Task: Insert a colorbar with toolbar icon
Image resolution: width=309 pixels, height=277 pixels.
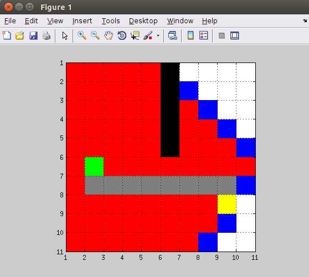Action: [190, 35]
